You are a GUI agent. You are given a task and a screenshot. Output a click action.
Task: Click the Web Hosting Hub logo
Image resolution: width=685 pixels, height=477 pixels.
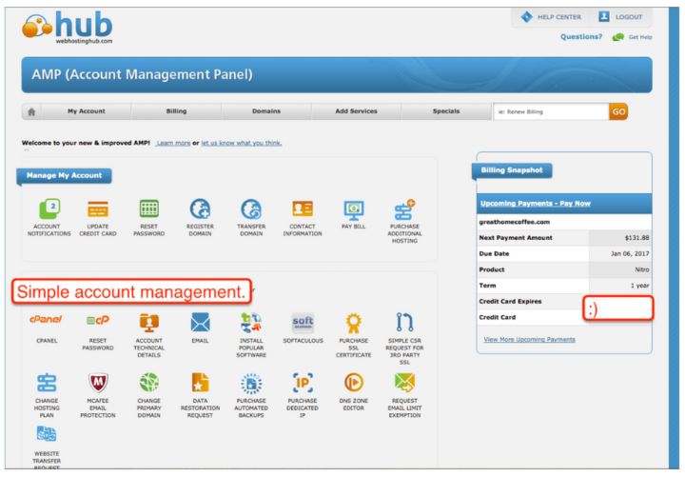click(68, 28)
